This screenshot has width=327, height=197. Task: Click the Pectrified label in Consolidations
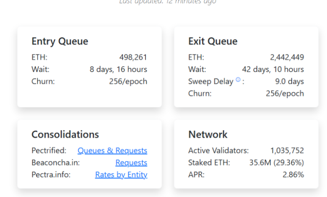[49, 150]
